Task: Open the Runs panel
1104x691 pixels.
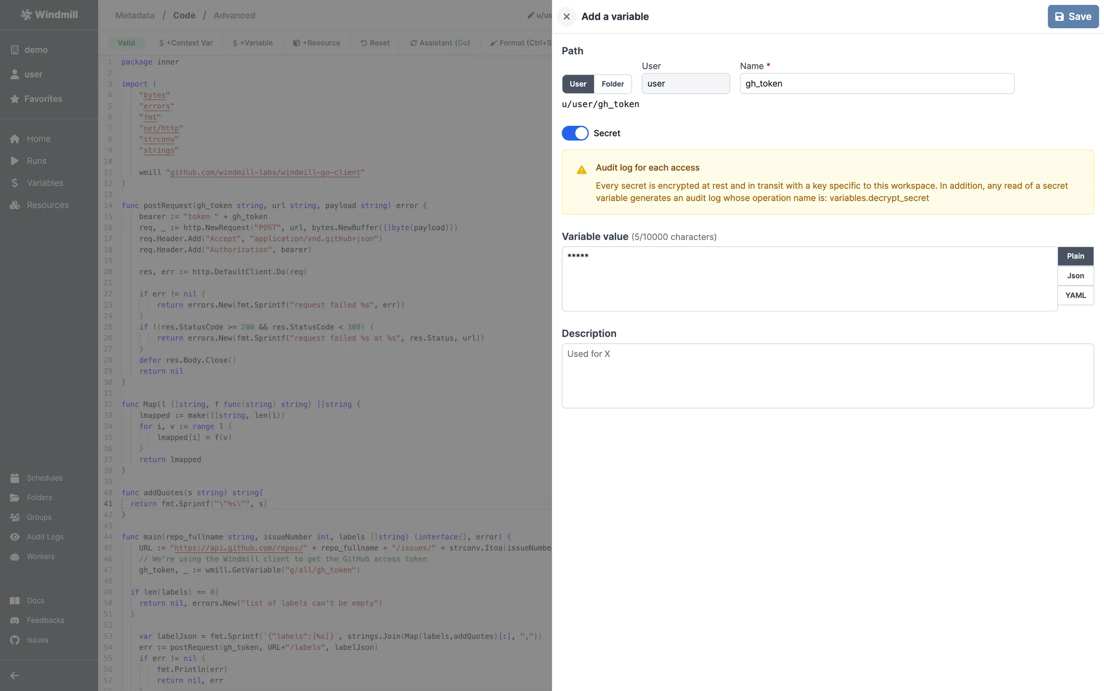Action: [x=37, y=160]
